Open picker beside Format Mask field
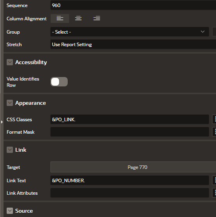 [214, 132]
